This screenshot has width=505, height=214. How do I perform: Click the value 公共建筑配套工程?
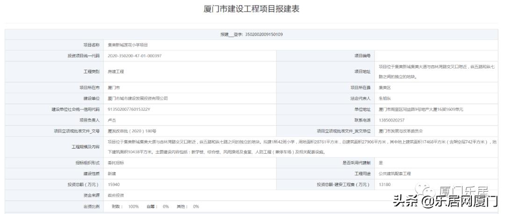[395, 173]
